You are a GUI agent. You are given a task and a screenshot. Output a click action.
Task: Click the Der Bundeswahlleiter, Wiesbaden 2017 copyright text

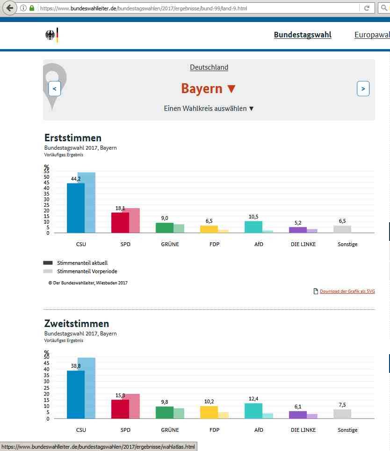88,283
